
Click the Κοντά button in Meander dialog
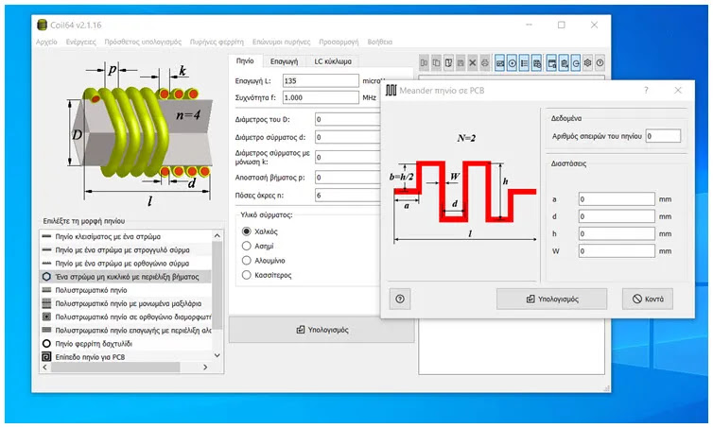click(x=648, y=299)
